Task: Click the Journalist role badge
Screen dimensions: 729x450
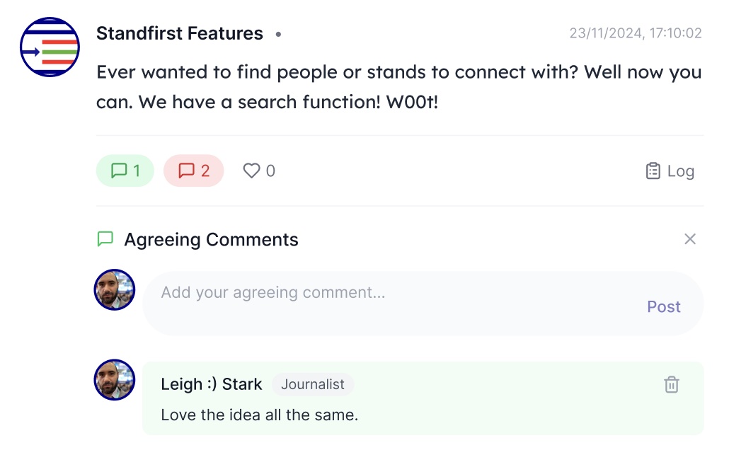Action: (x=312, y=384)
